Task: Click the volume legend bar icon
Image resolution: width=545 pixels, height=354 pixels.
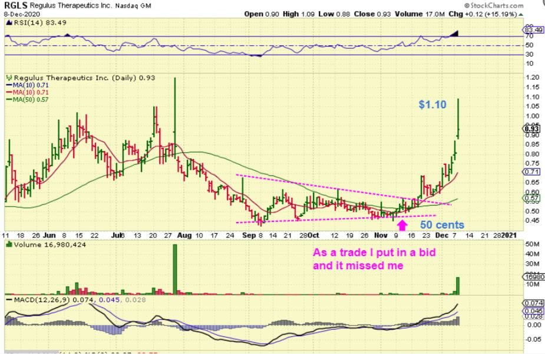Action: click(9, 244)
